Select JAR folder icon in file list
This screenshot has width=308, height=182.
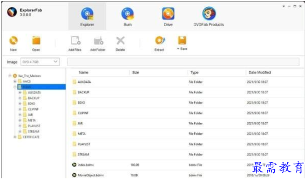point(74,123)
